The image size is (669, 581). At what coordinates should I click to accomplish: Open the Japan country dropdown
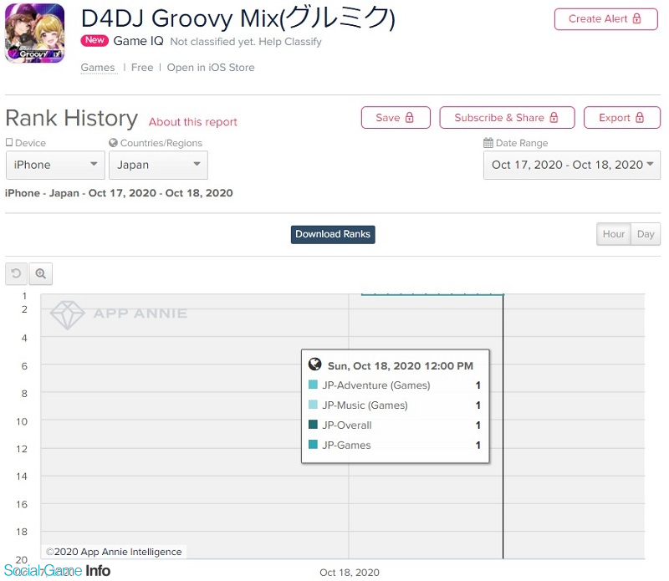tap(158, 165)
